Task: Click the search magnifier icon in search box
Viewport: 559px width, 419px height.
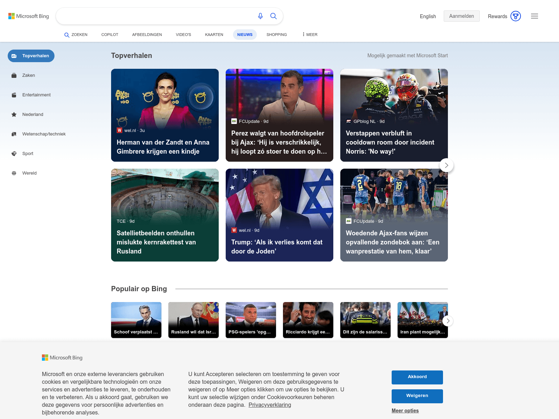Action: point(274,16)
